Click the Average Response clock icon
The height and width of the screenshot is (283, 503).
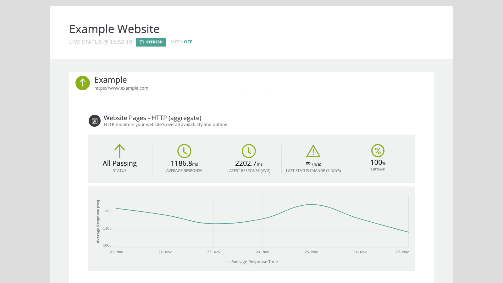pos(184,151)
